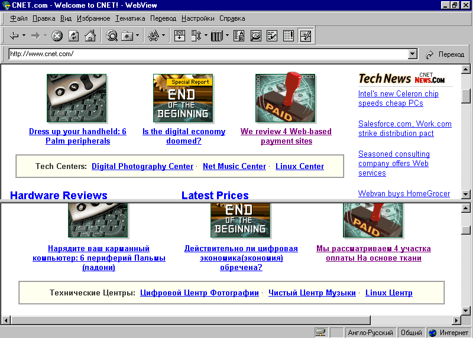This screenshot has height=338, width=473.
Task: Expand the translate icon dropdown arrow
Action: tap(164, 35)
